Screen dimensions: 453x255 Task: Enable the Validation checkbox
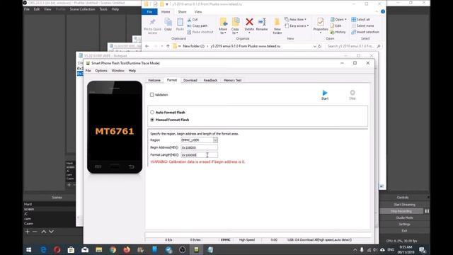pyautogui.click(x=152, y=95)
